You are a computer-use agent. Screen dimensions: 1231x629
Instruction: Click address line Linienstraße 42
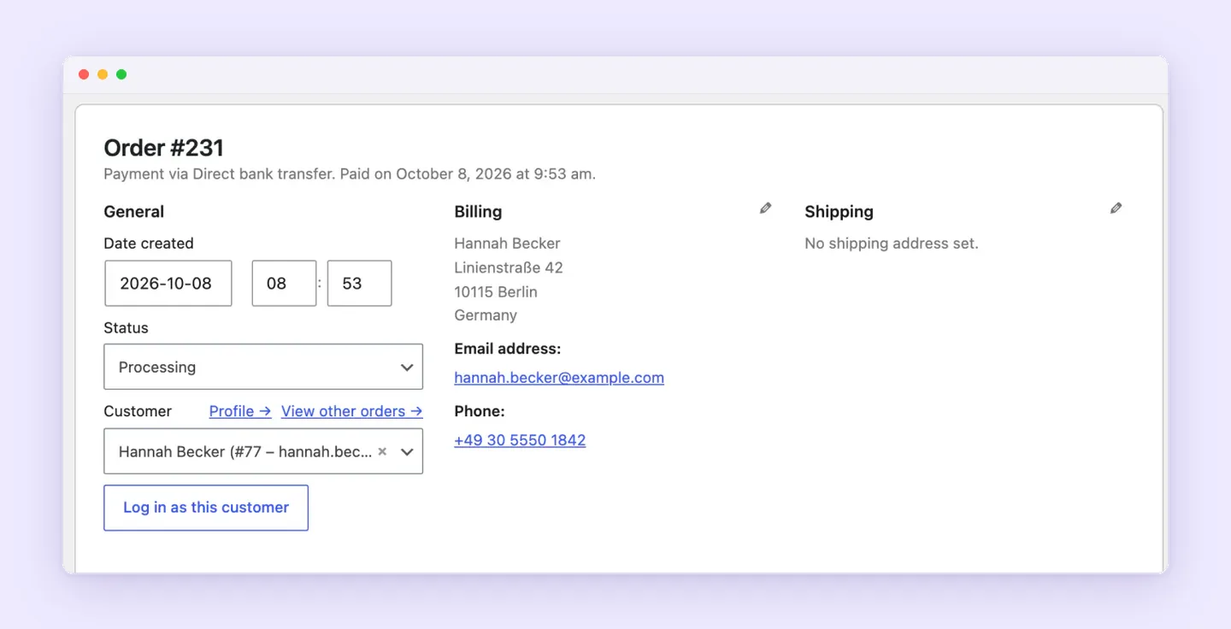(509, 267)
